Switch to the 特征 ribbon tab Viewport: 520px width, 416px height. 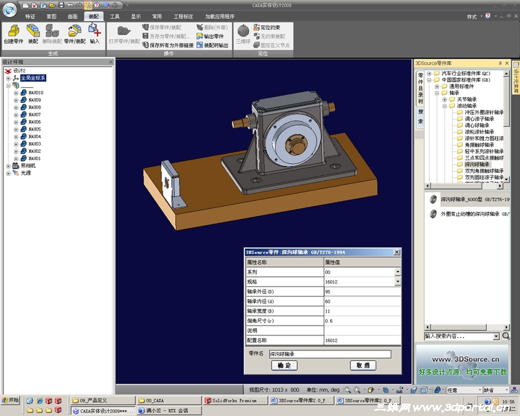click(30, 16)
